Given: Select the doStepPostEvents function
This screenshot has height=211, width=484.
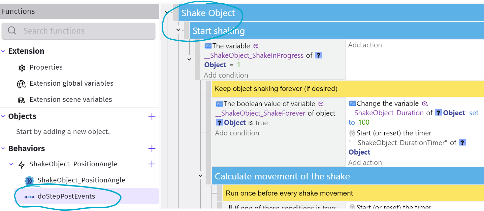Looking at the screenshot, I should (66, 196).
